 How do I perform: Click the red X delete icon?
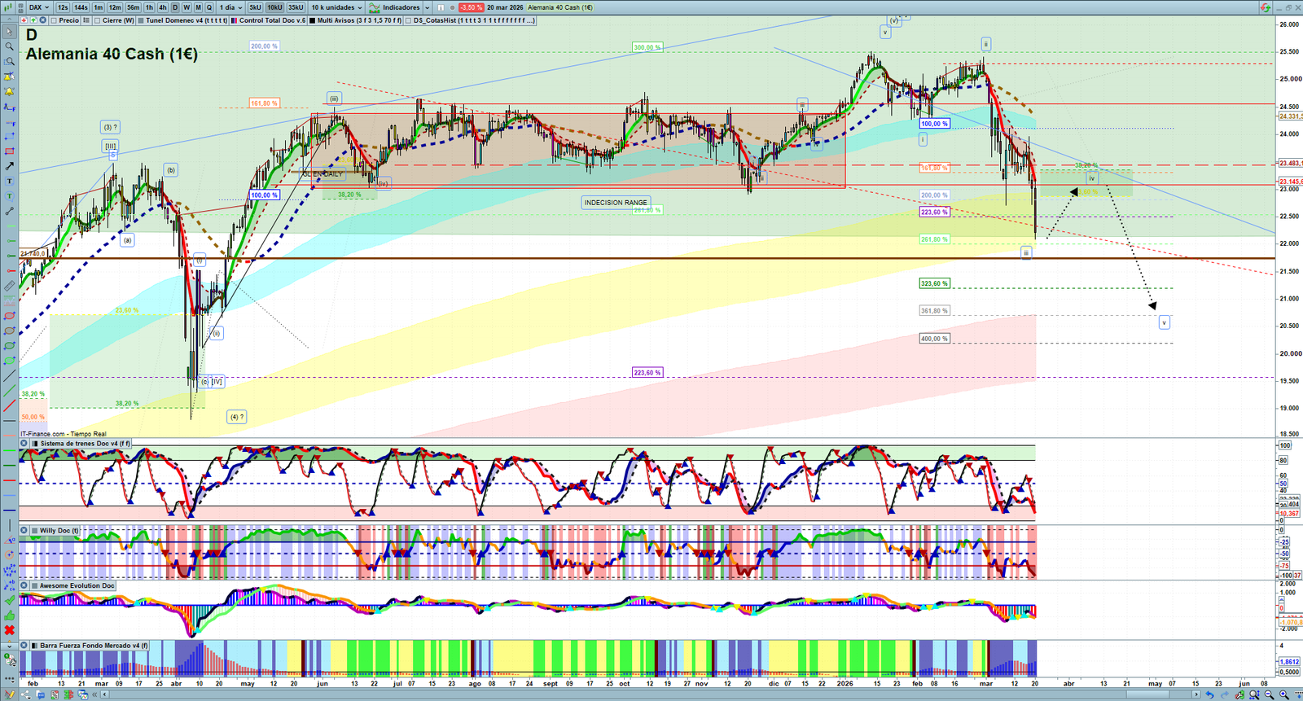(x=9, y=630)
